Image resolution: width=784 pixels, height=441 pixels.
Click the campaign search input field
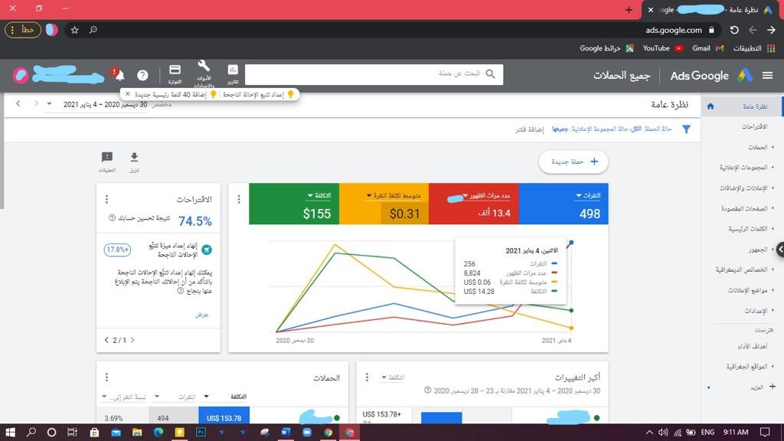click(374, 74)
